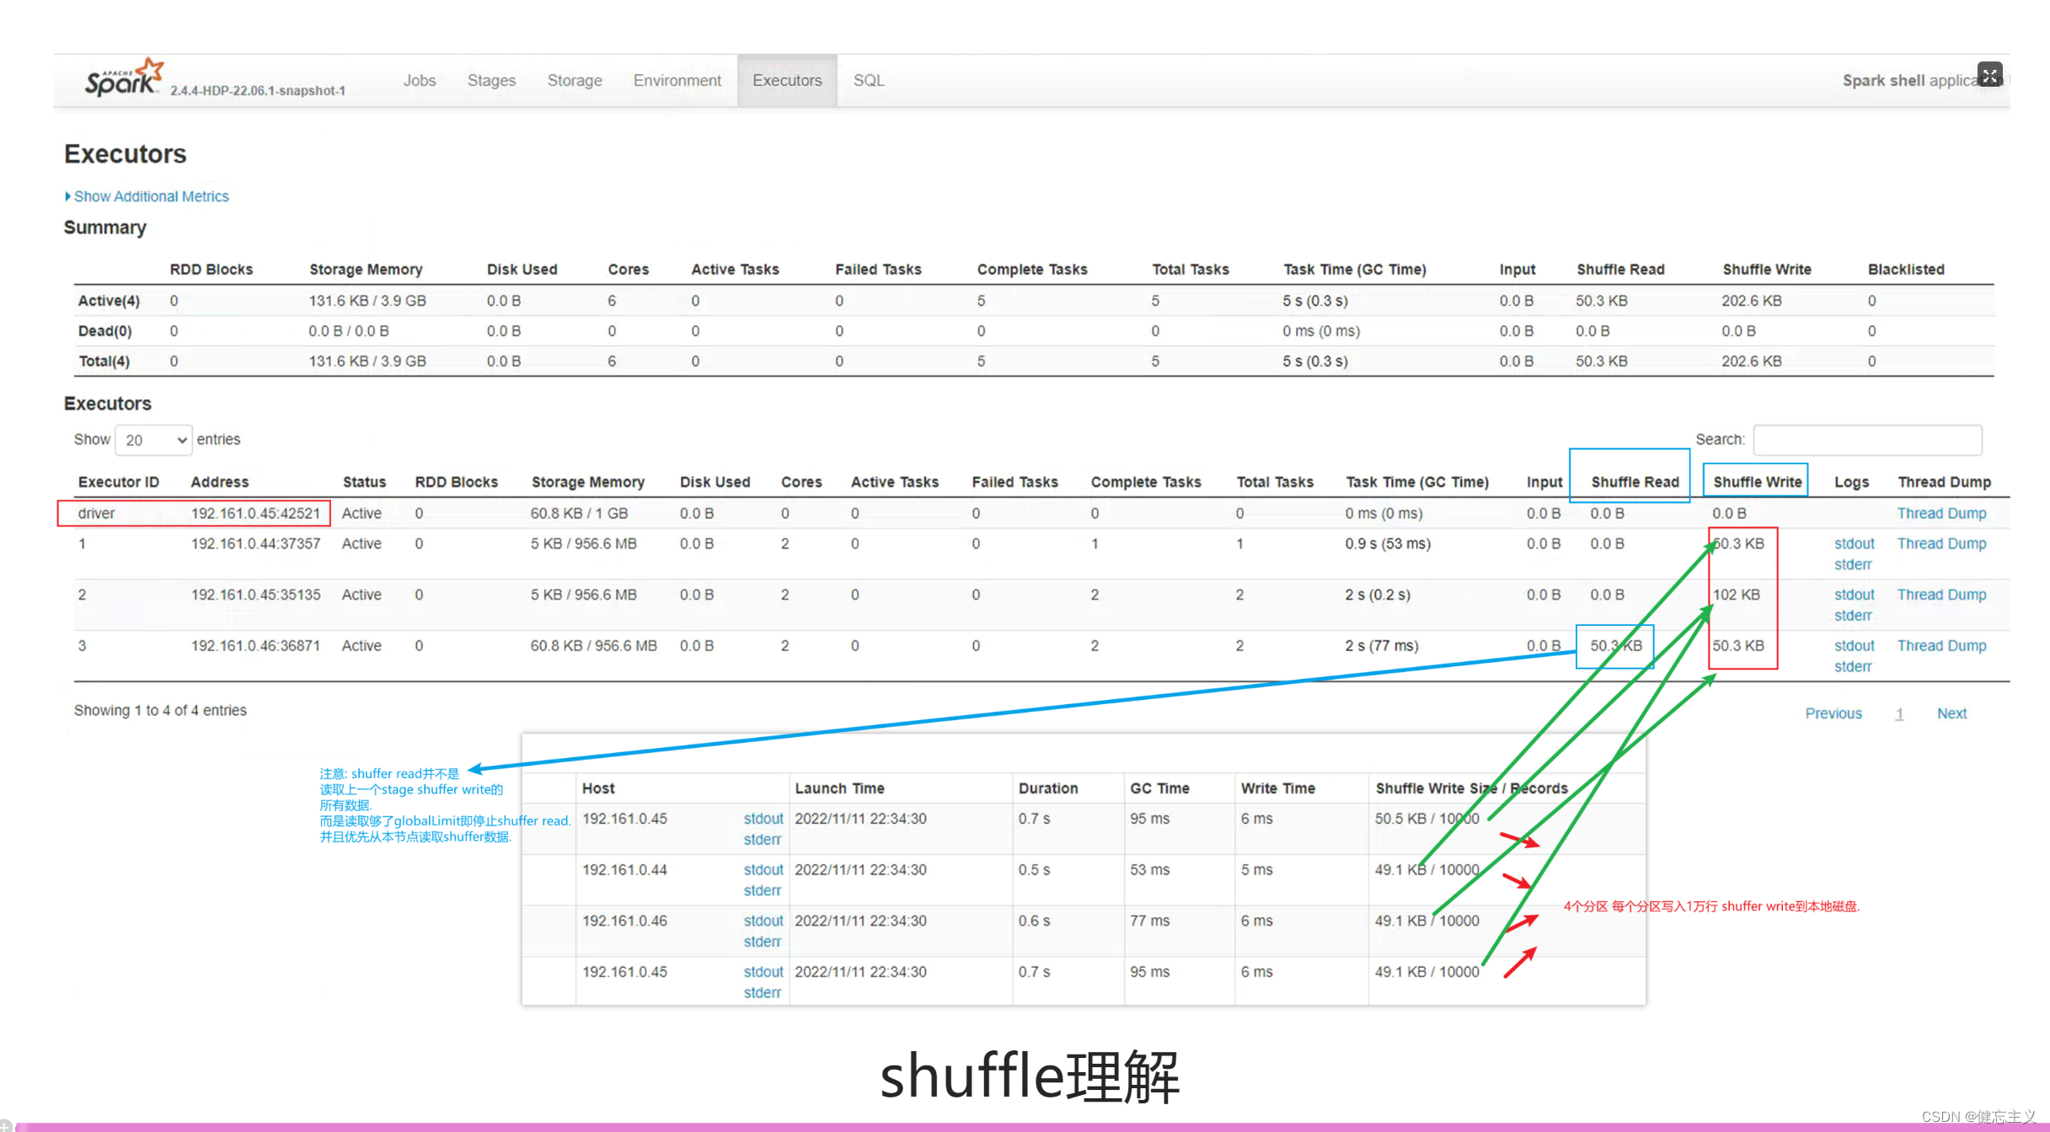This screenshot has width=2050, height=1132.
Task: Click the Executors tab
Action: click(x=786, y=80)
